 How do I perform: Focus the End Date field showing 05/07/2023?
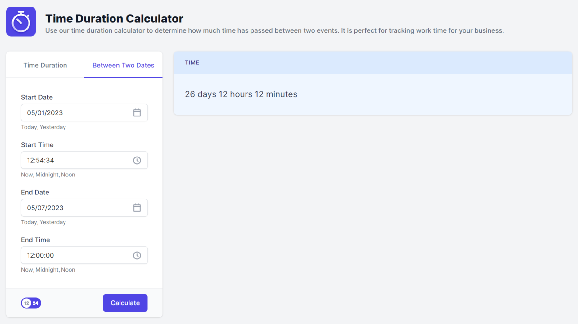pyautogui.click(x=84, y=208)
